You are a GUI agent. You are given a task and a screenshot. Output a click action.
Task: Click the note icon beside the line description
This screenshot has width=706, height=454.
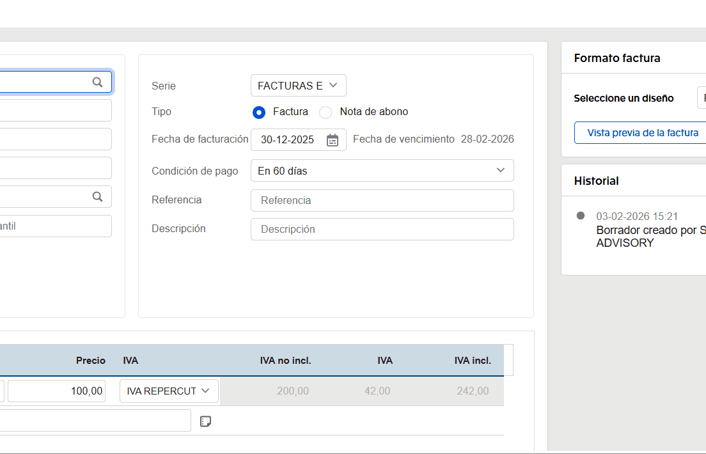point(205,421)
